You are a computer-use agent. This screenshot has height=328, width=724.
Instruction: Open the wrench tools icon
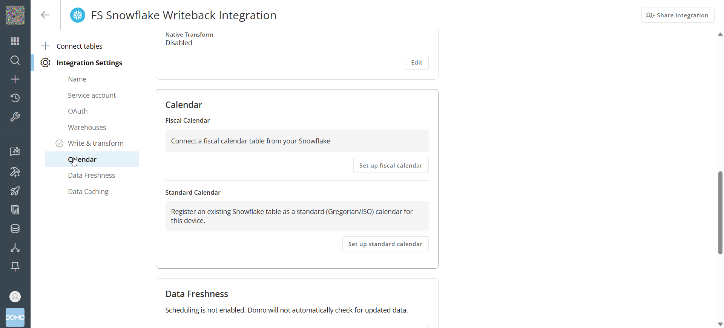(x=15, y=117)
